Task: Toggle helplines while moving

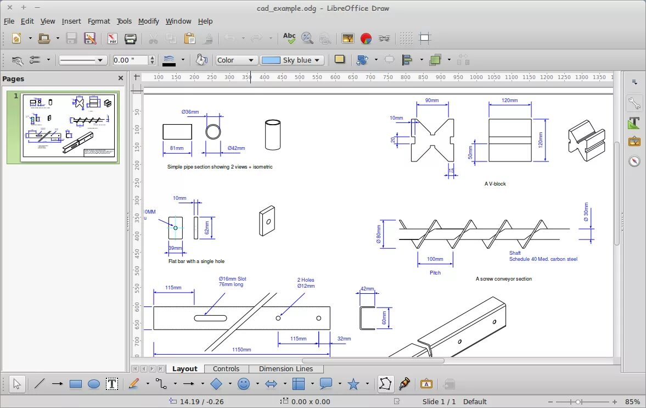Action: pyautogui.click(x=425, y=38)
